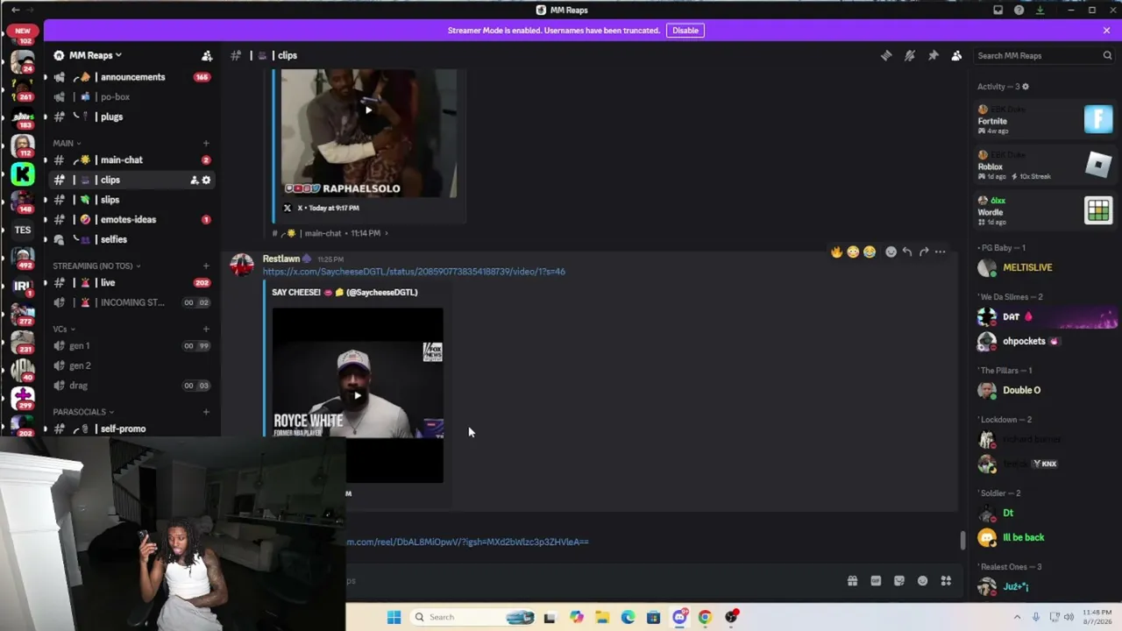The image size is (1122, 631).
Task: Forward Restlawn's message
Action: click(924, 252)
